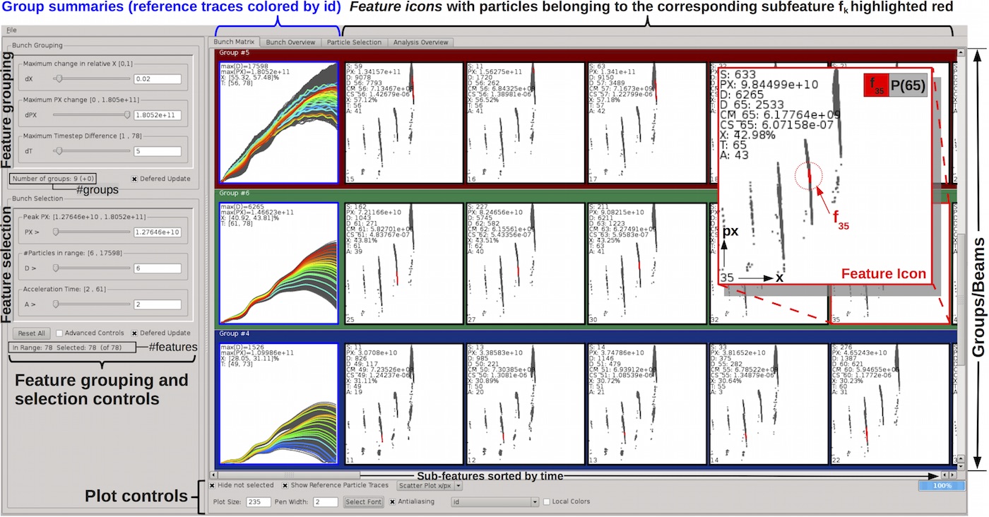
Task: Click feature icon numbered 17 in Group #5
Action: [646, 124]
